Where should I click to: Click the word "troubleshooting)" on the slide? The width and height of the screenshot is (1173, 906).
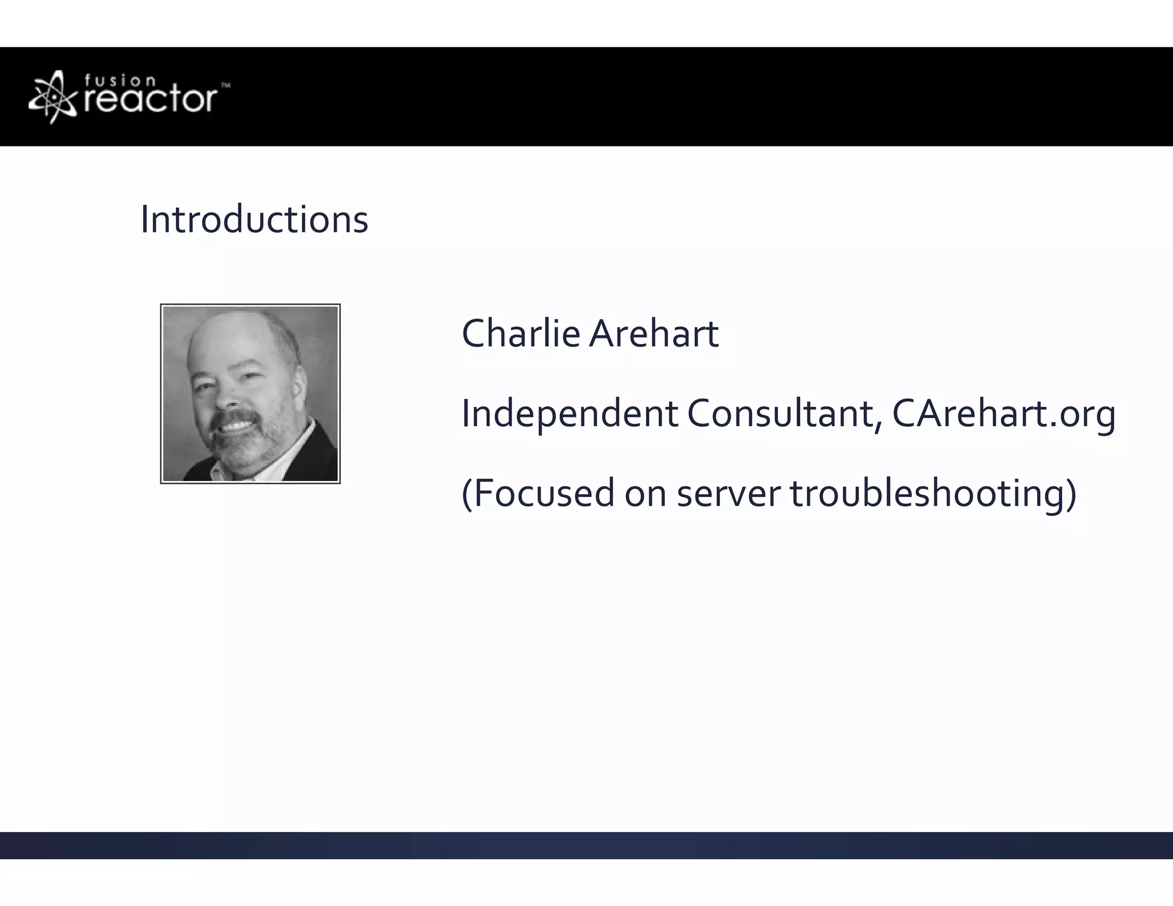click(x=934, y=494)
